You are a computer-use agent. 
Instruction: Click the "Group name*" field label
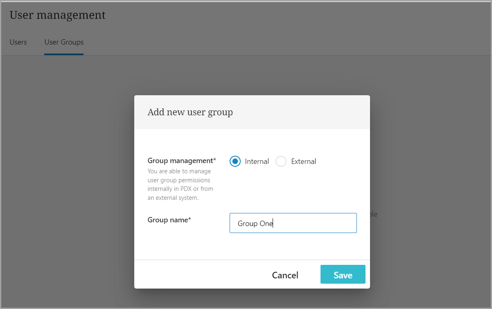(169, 220)
